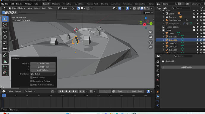Open the Output properties tab icon
This screenshot has height=114, width=205.
[x=158, y=66]
